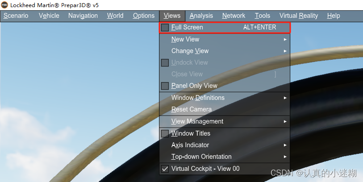Screen dimensions: 363x182
Task: Open the Navigation menu
Action: 83,16
